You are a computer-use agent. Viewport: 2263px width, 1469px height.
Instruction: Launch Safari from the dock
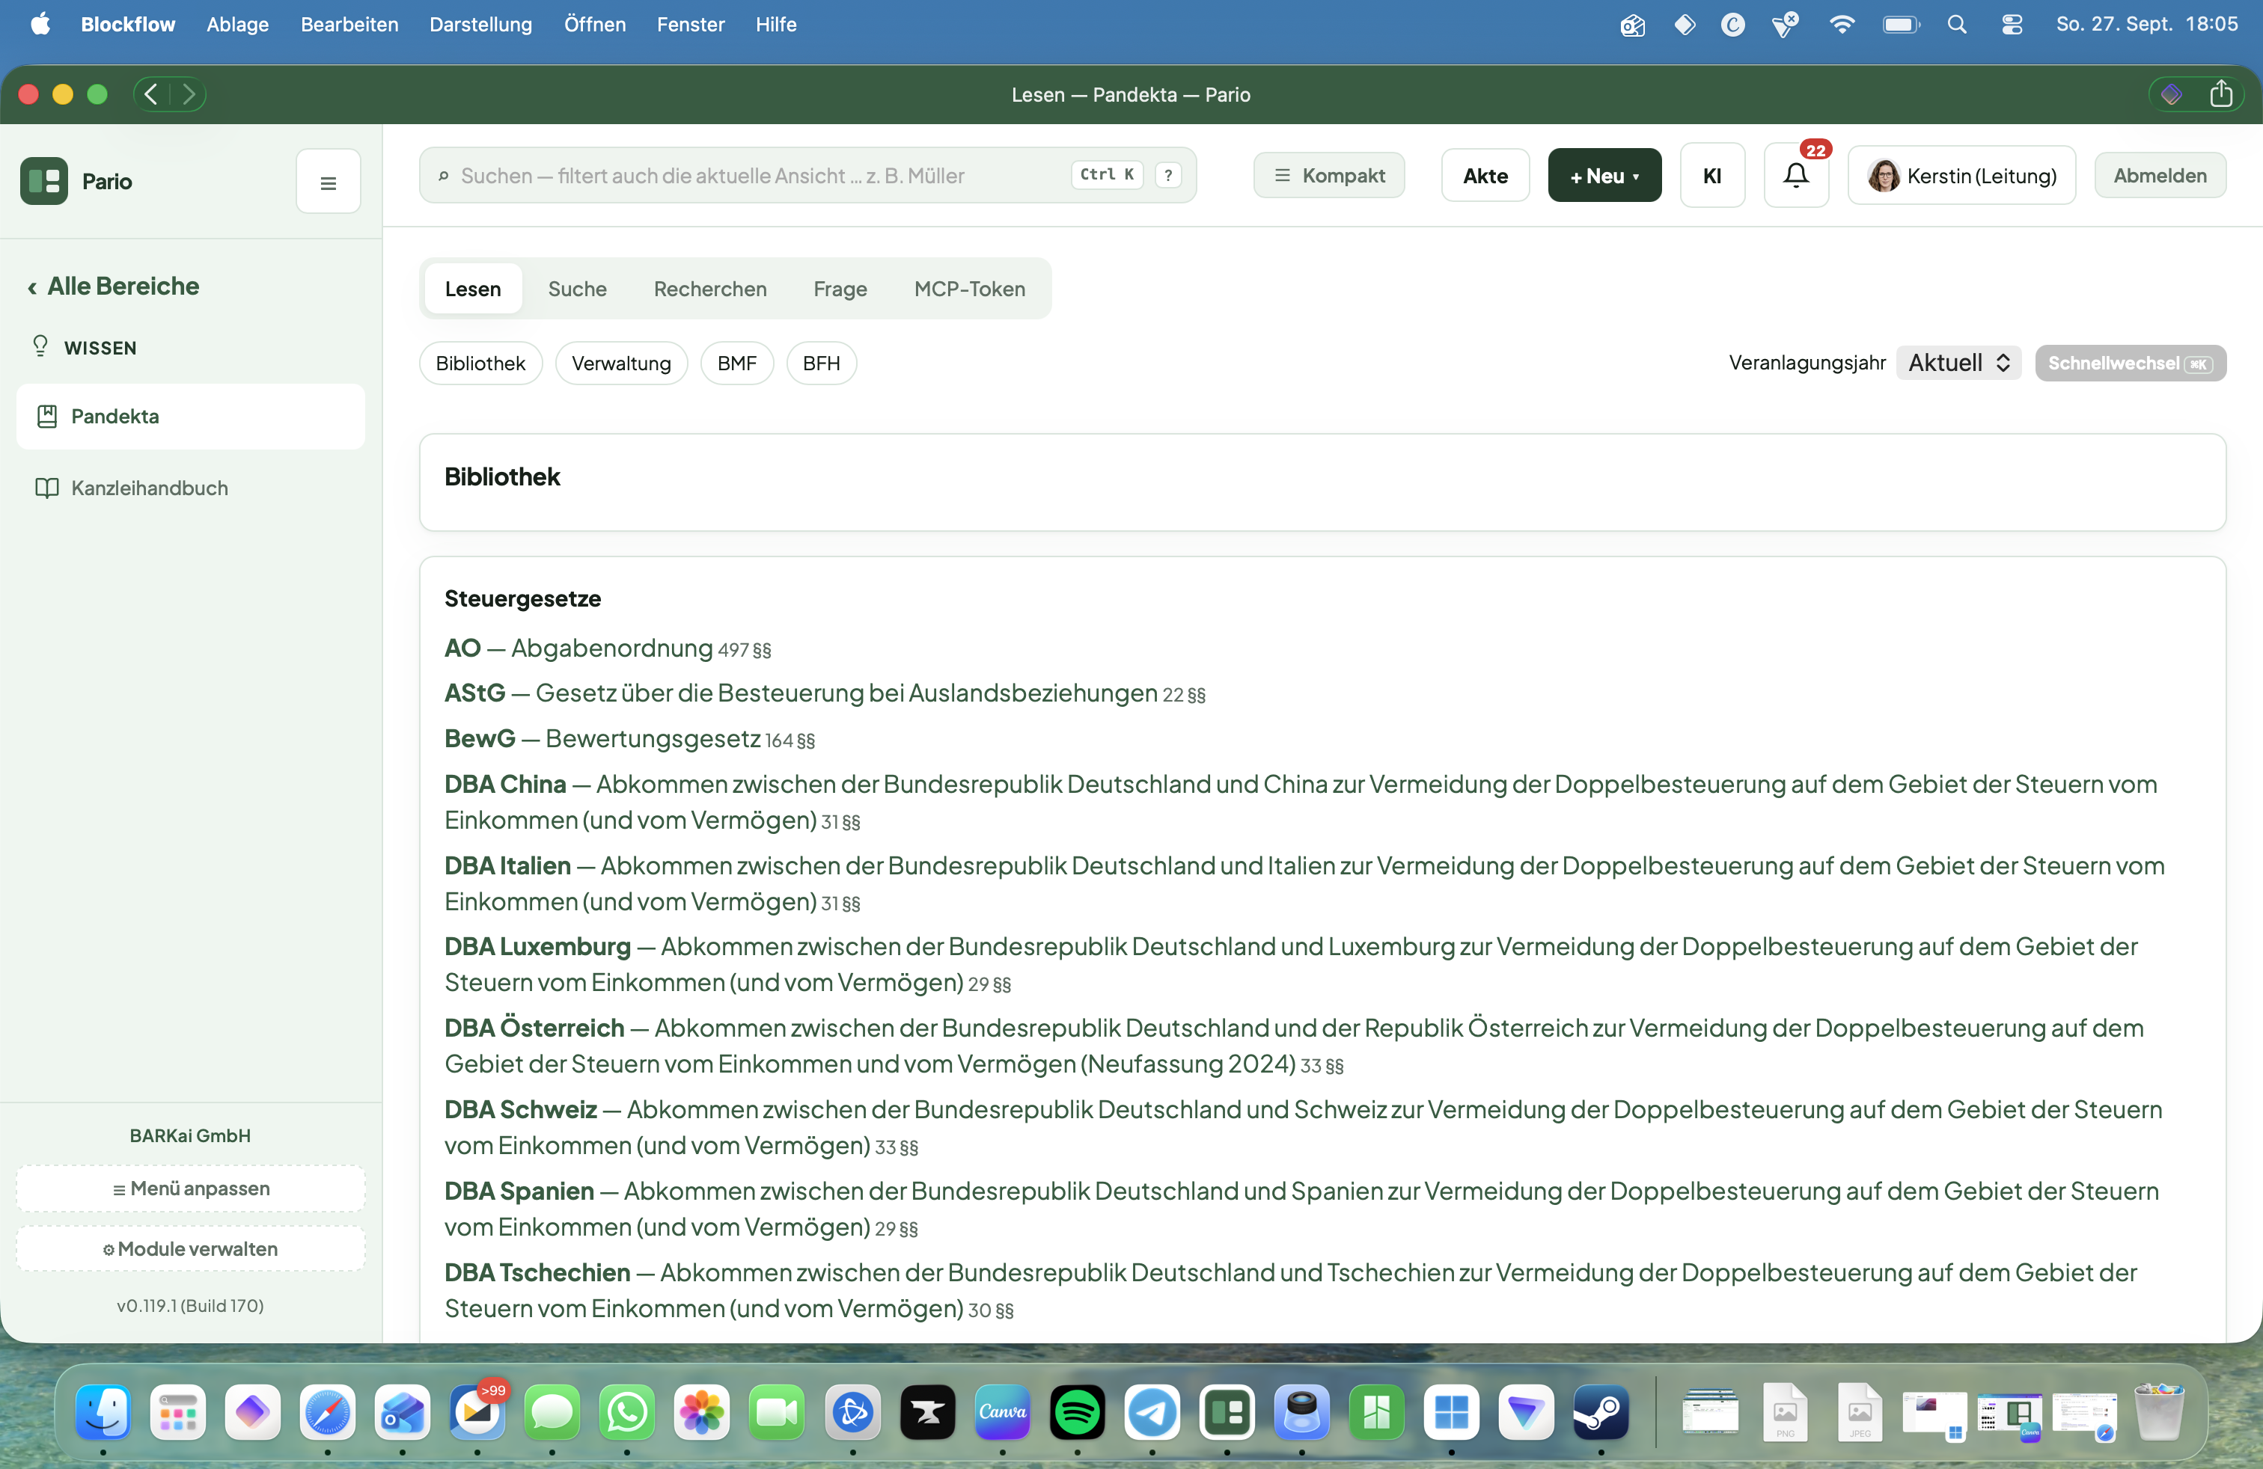click(x=327, y=1412)
